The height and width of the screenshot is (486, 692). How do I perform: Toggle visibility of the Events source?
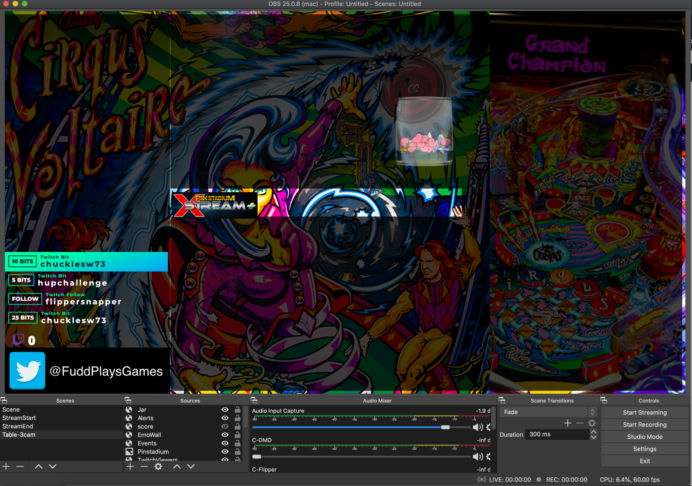[225, 443]
